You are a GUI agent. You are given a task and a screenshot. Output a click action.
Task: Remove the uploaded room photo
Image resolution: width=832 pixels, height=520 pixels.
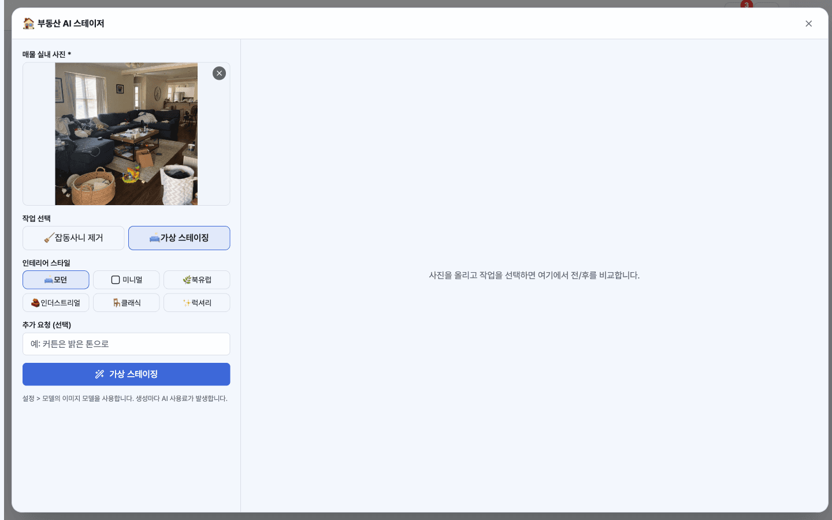click(x=219, y=73)
